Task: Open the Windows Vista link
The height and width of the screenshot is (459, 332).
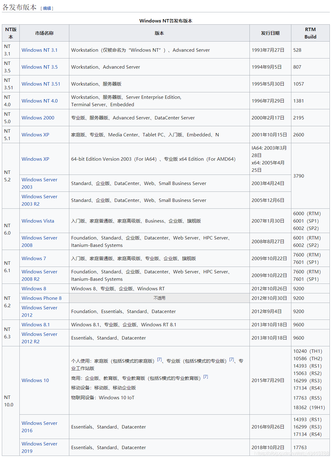Action: click(38, 221)
